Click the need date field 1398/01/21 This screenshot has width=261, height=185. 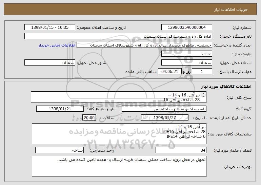[x=60, y=109]
